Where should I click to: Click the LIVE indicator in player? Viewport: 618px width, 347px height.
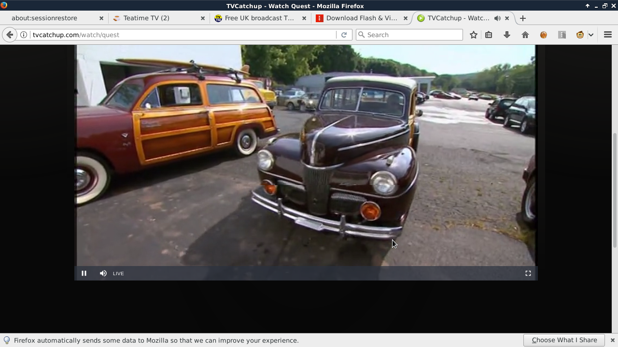(118, 273)
